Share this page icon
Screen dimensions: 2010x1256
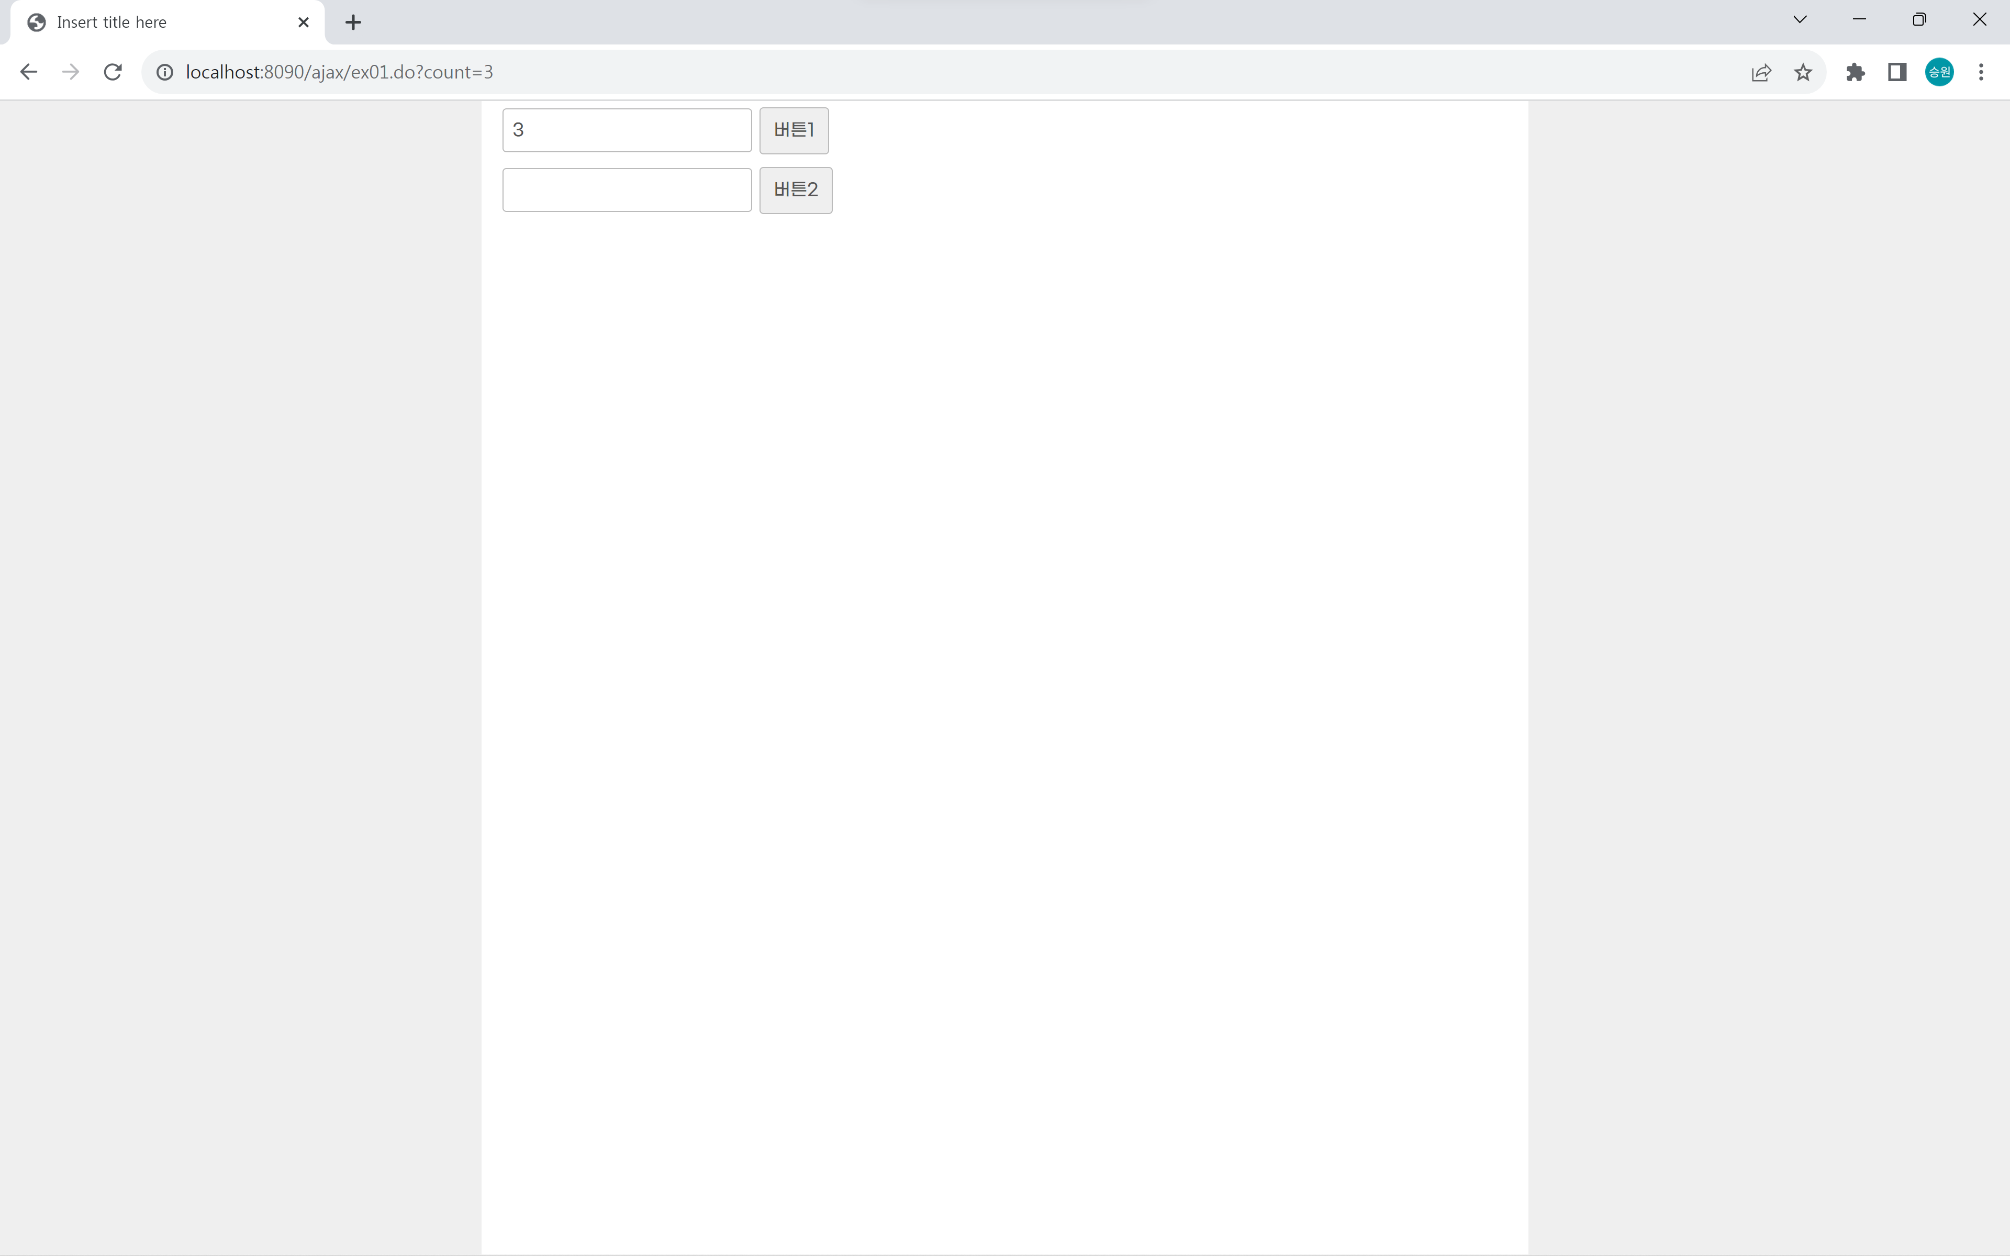point(1761,72)
